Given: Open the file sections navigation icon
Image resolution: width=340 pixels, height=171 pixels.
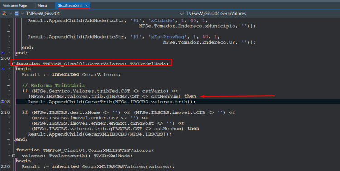Looking at the screenshot, I should [x=5, y=14].
